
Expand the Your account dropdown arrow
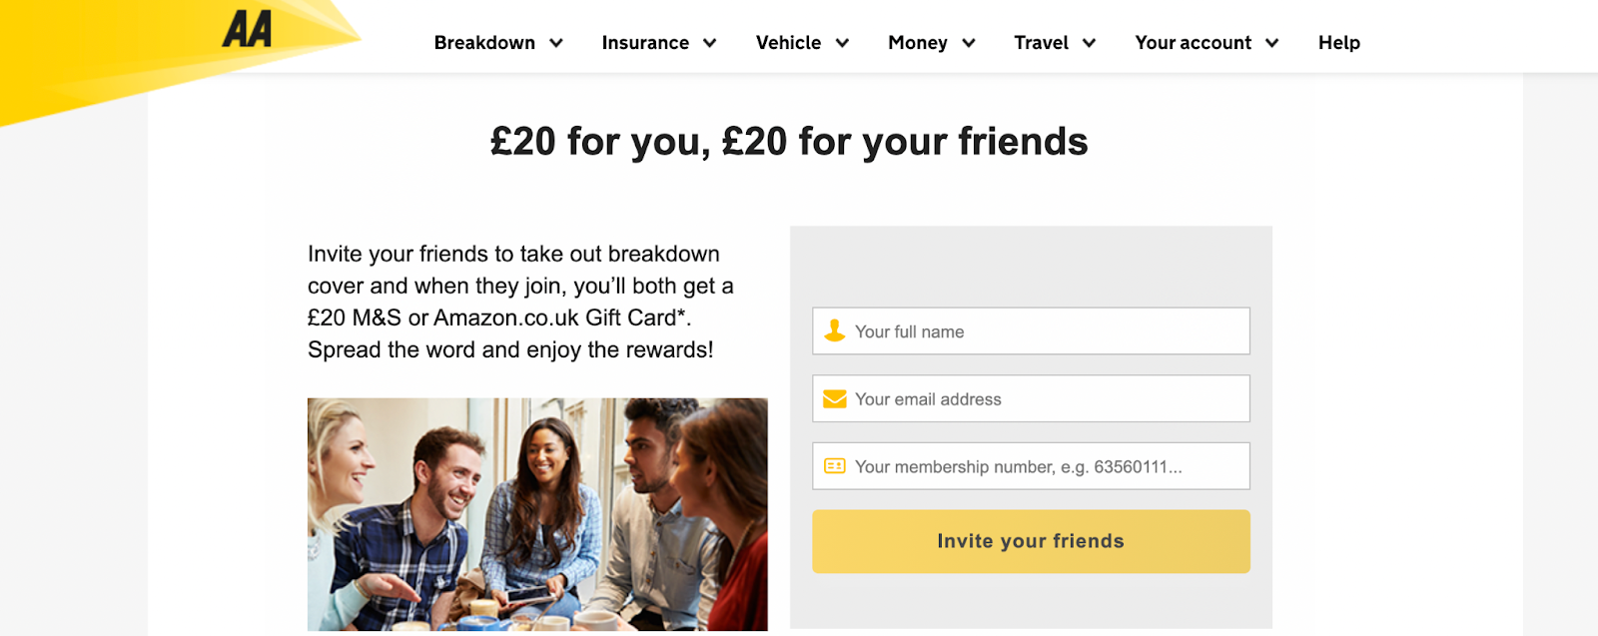[x=1272, y=43]
